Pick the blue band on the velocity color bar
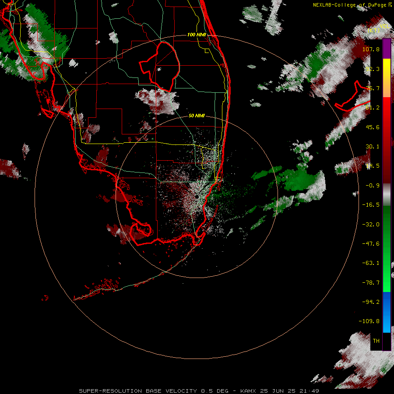Viewport: 394px width, 394px height. pos(387,312)
